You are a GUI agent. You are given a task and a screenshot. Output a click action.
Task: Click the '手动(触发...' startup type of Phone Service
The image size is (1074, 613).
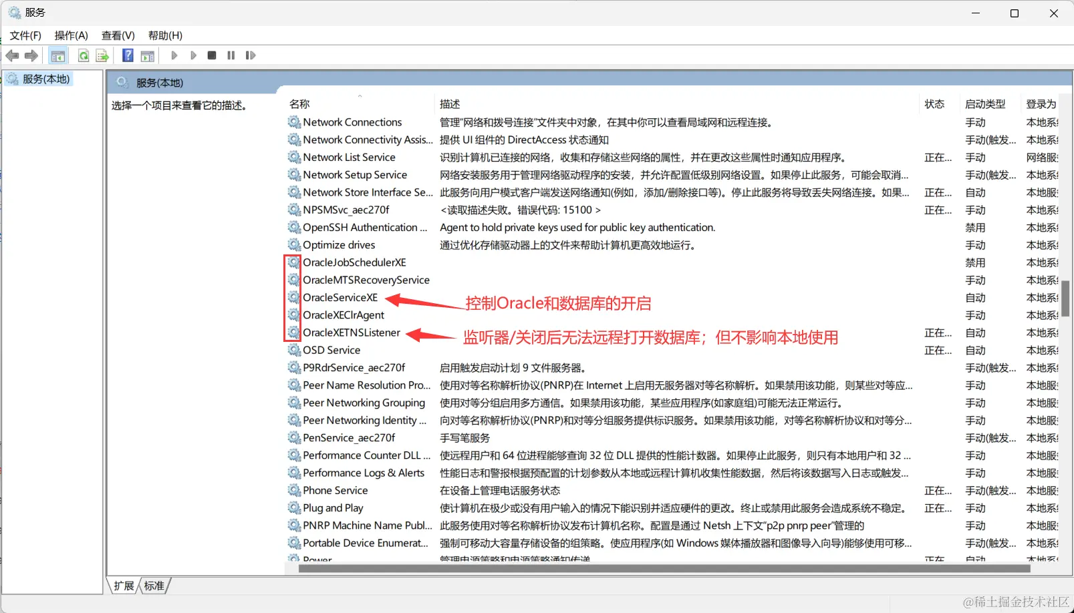click(990, 490)
